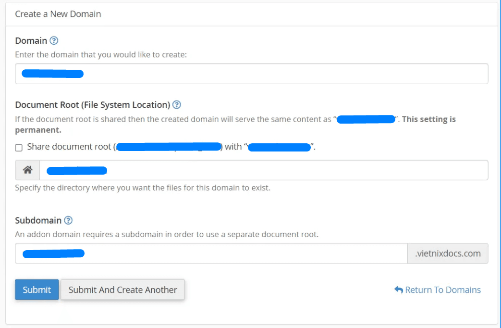Image resolution: width=501 pixels, height=328 pixels.
Task: Click the Create a New Domain header
Action: pos(58,14)
